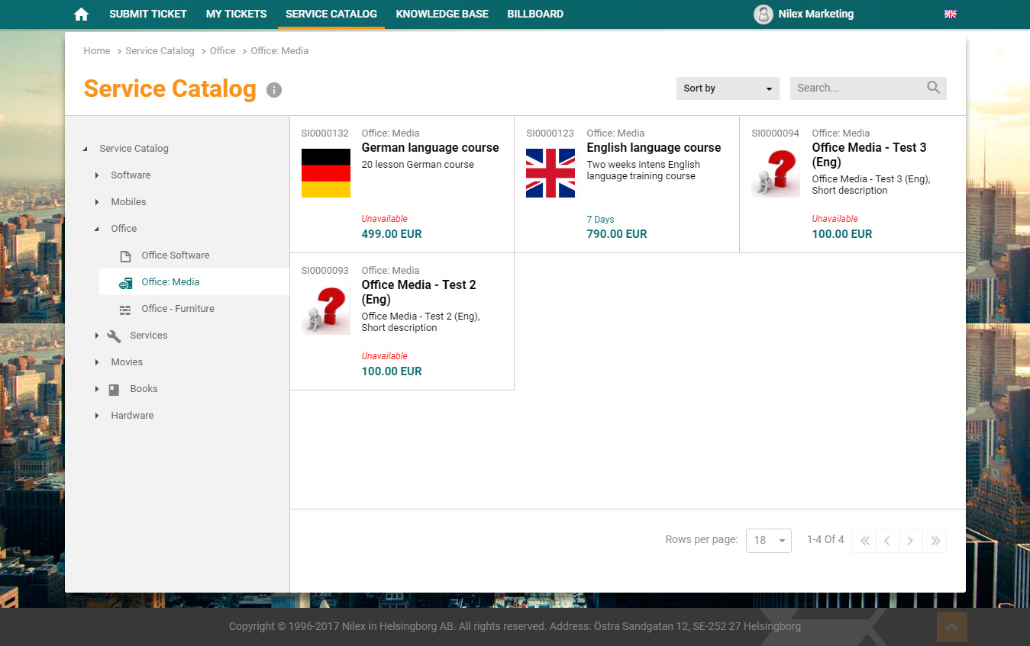The width and height of the screenshot is (1030, 646).
Task: Change language via the UK flag icon
Action: pyautogui.click(x=951, y=14)
